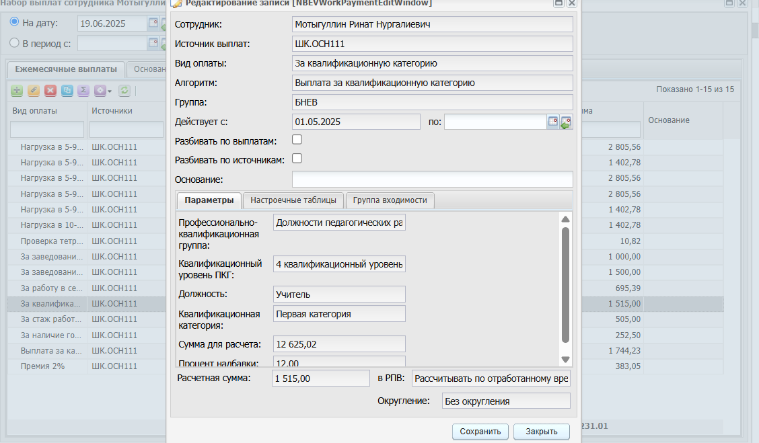The height and width of the screenshot is (443, 759).
Task: Open the 'Профессионально-квалификационная группа' combo box
Action: tap(339, 223)
